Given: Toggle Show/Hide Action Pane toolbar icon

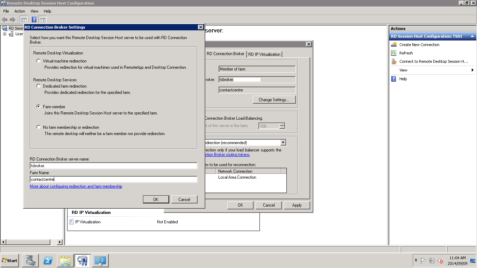Looking at the screenshot, I should coord(43,20).
